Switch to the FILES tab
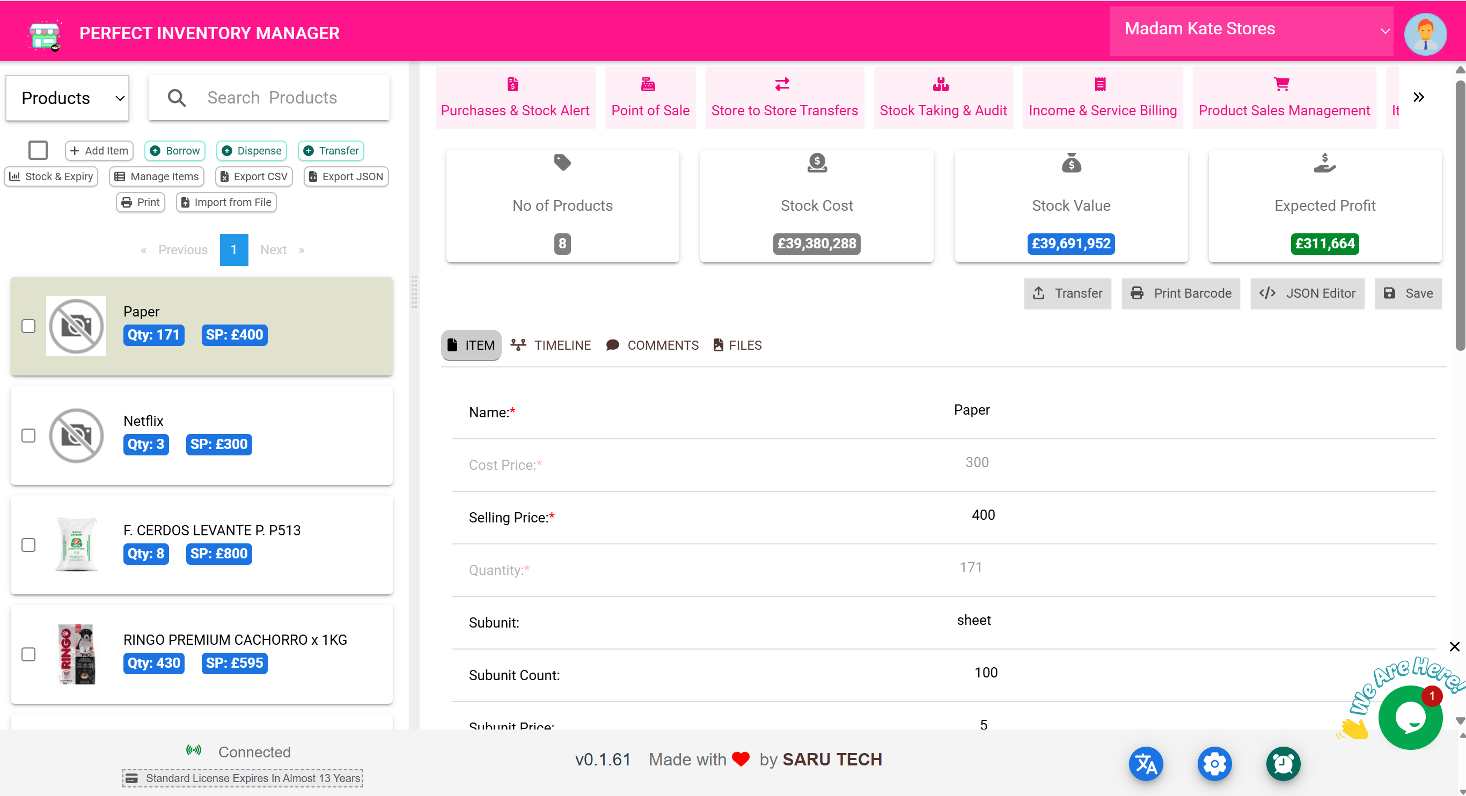 pyautogui.click(x=737, y=345)
